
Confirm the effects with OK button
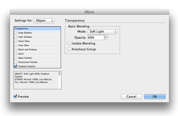pyautogui.click(x=155, y=97)
